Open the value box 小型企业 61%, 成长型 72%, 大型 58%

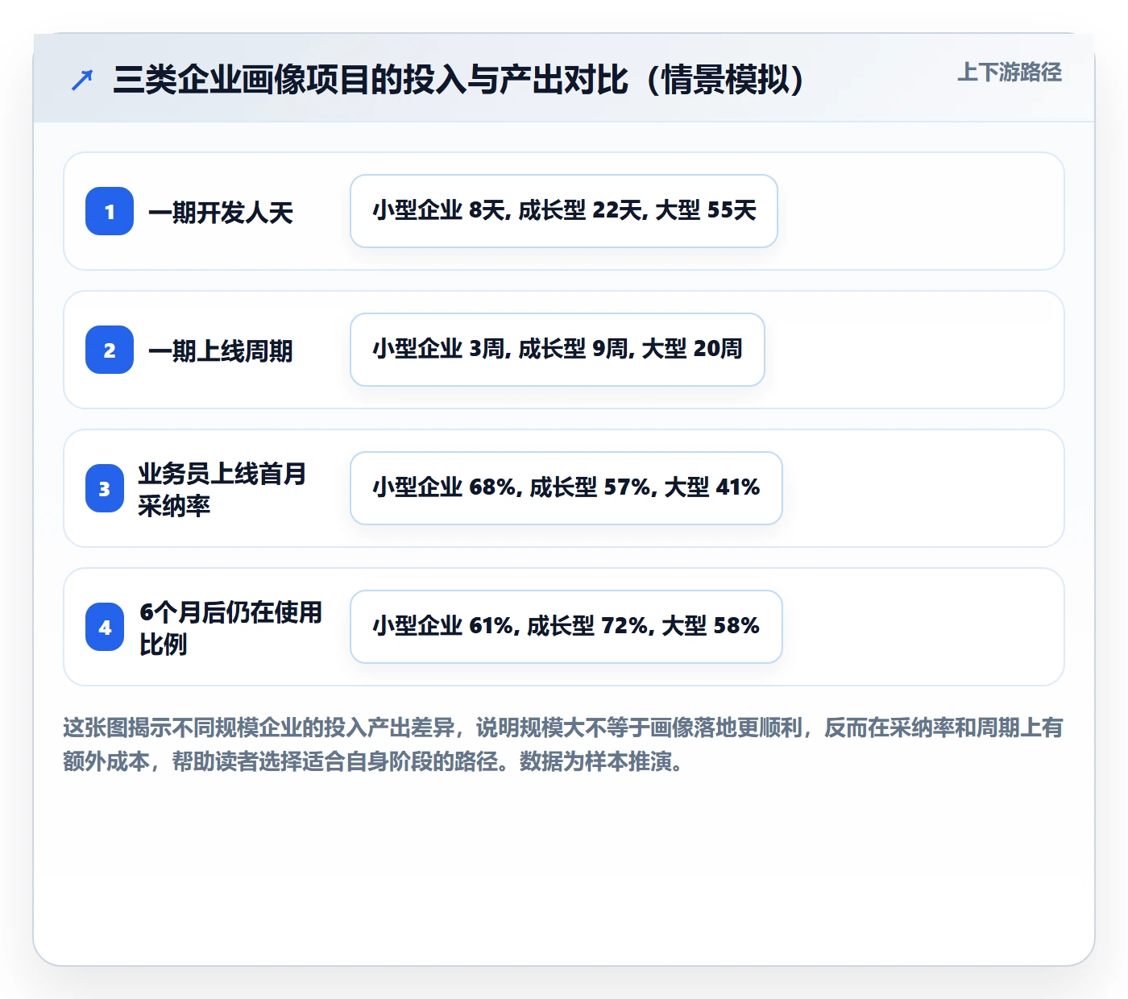[566, 627]
